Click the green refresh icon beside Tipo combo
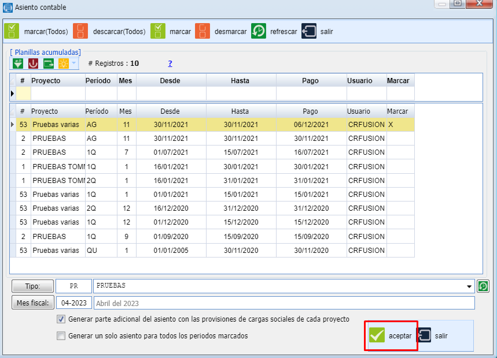The image size is (497, 358). [x=483, y=286]
